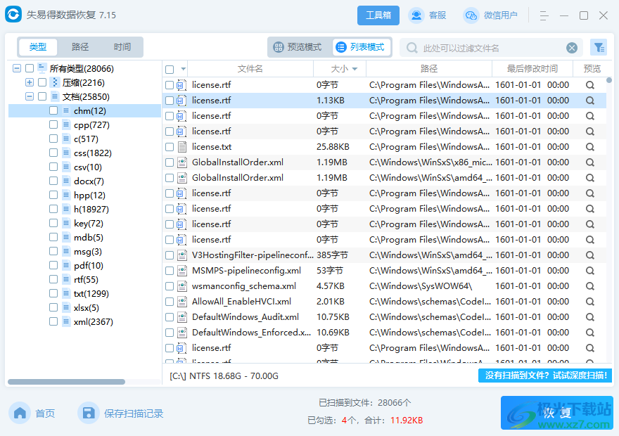Screen dimensions: 619x436
Task: Check the first license.rtf row checkbox
Action: (170, 85)
